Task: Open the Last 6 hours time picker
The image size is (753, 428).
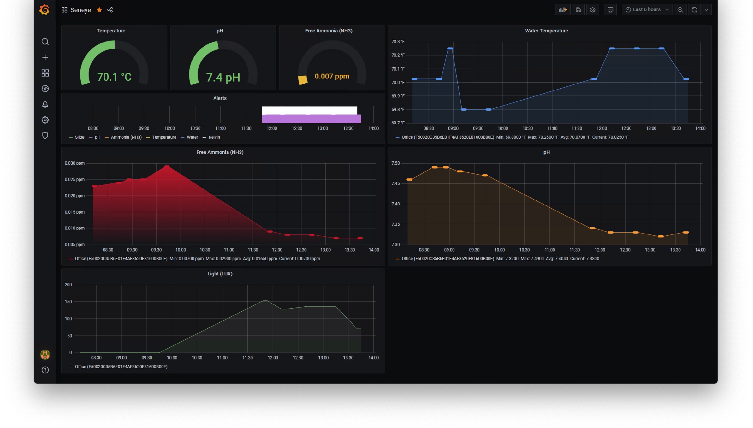Action: (646, 10)
